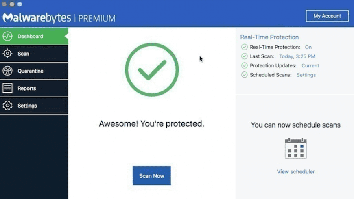Go to the Reports section
Image resolution: width=354 pixels, height=199 pixels.
tap(27, 88)
